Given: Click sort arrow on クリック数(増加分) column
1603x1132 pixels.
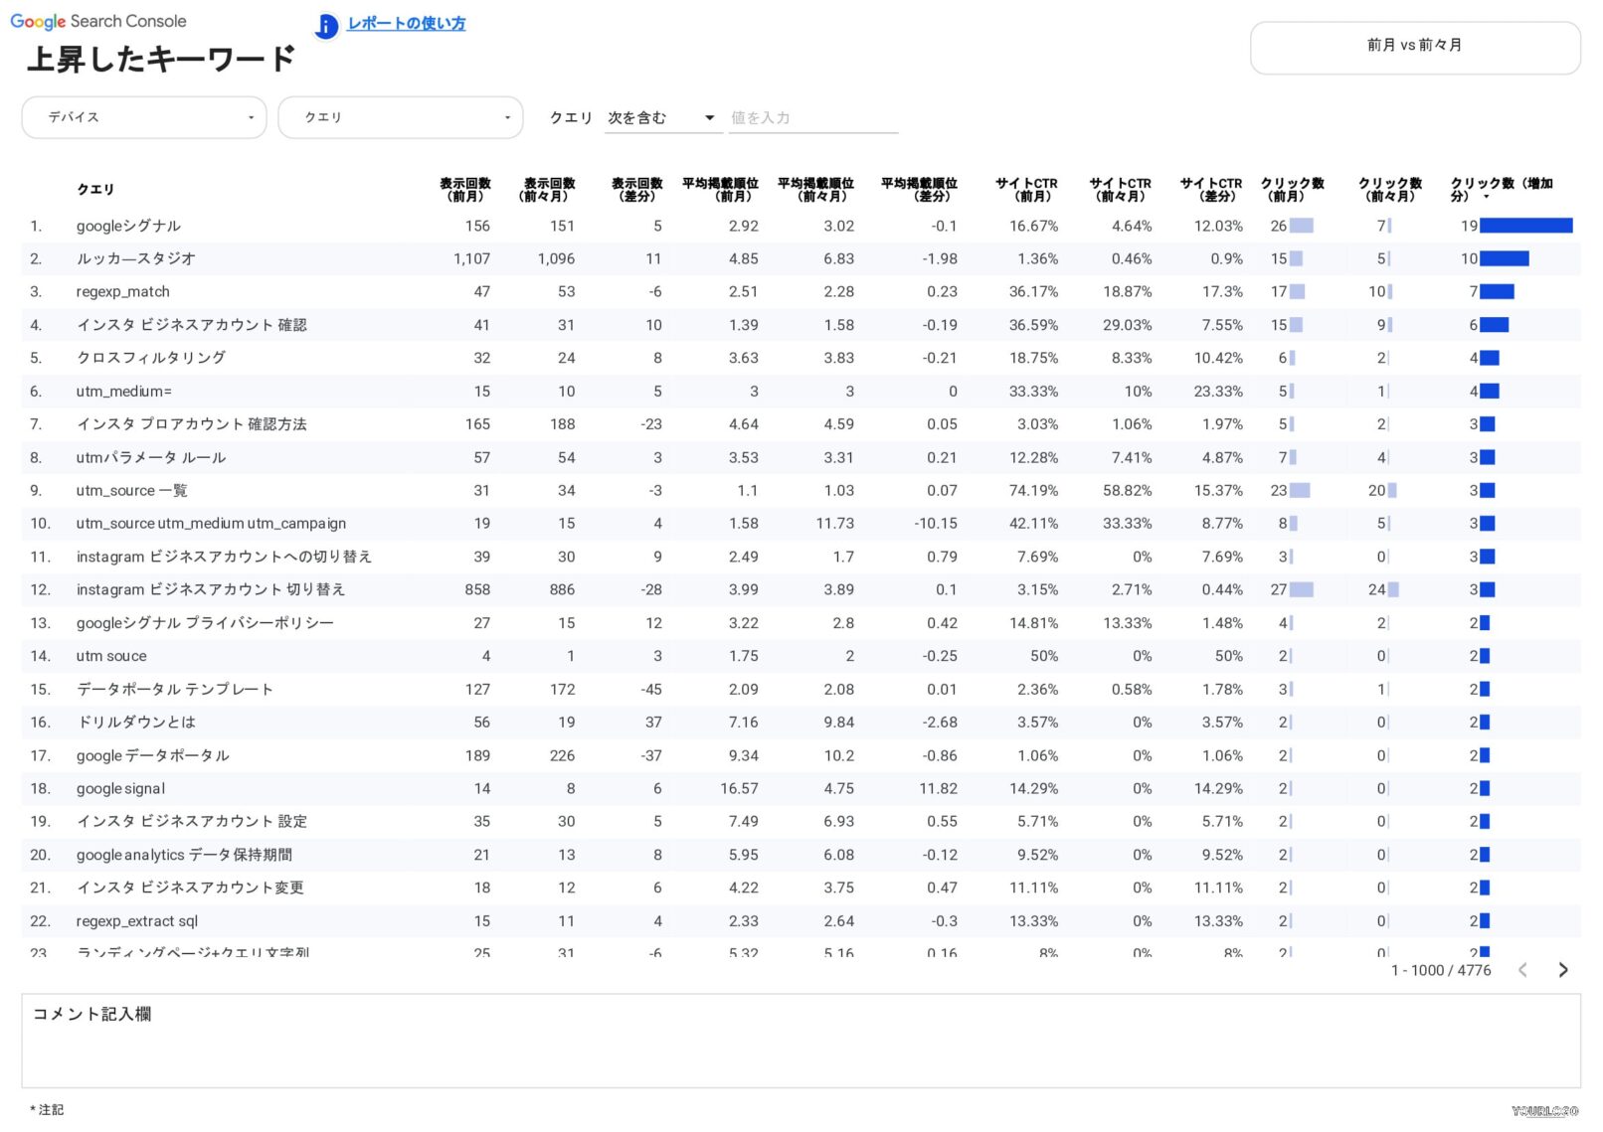Looking at the screenshot, I should tap(1487, 197).
